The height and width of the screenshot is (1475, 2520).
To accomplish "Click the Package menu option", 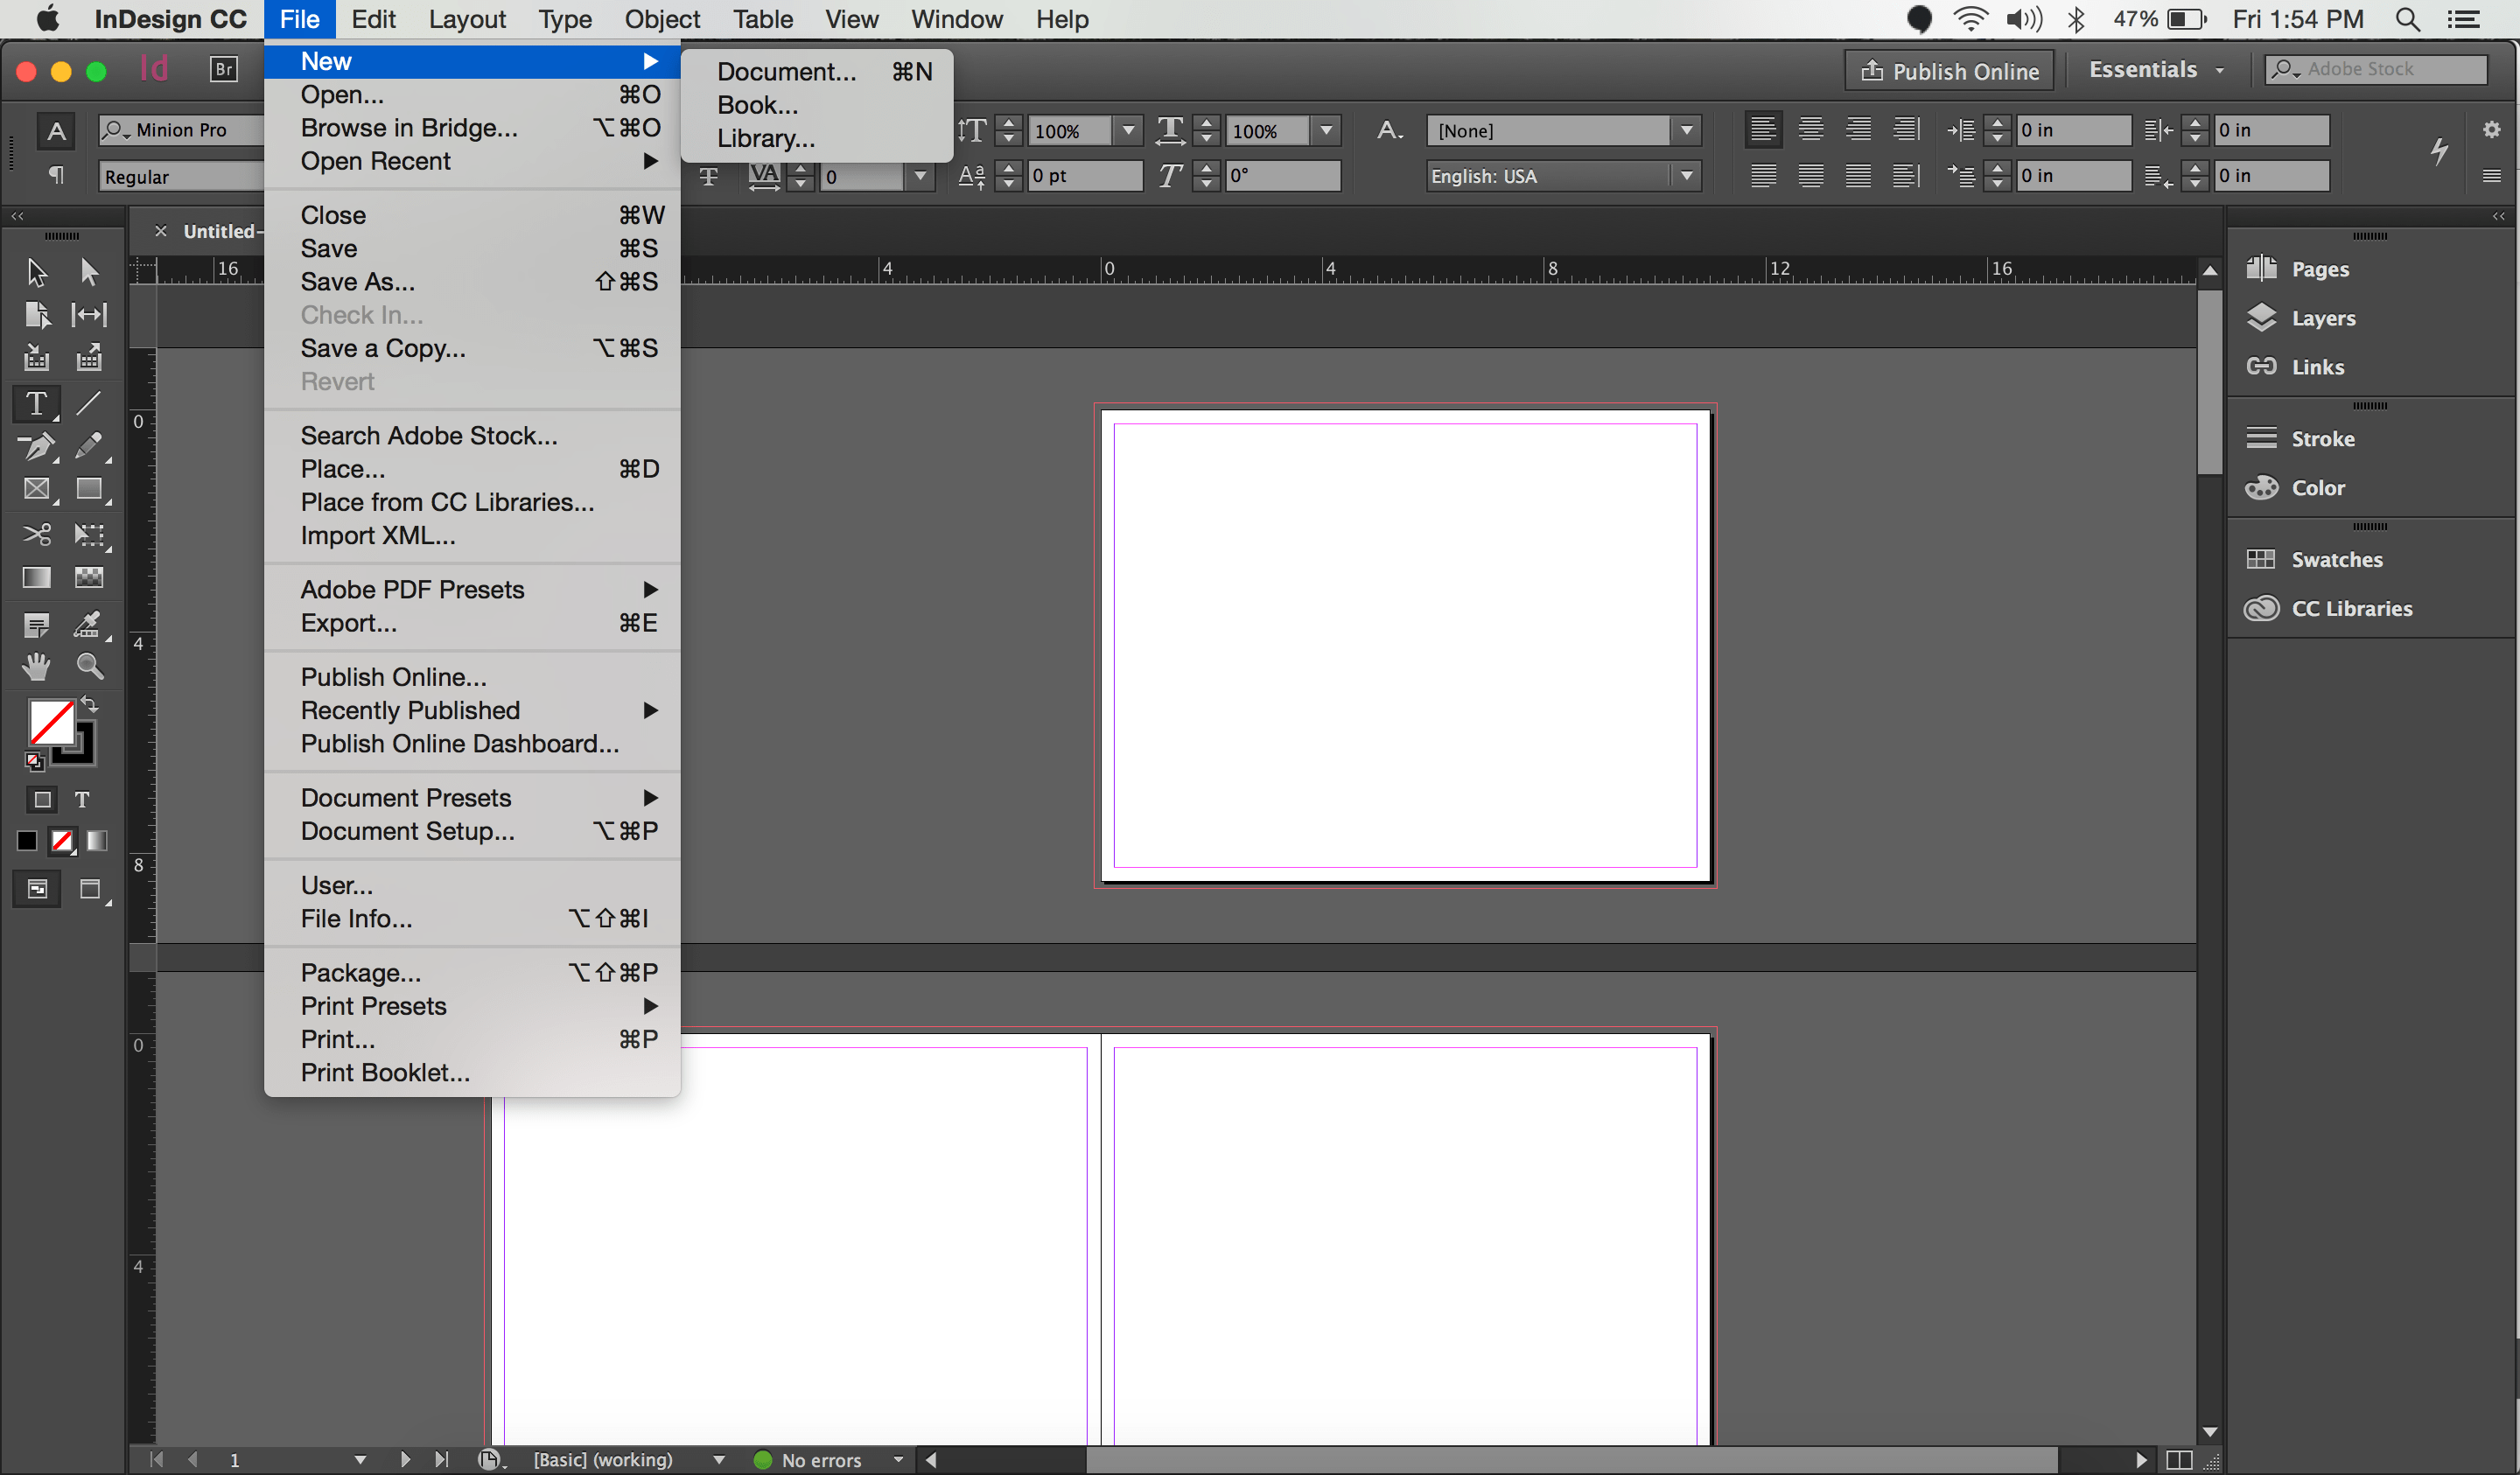I will click(x=358, y=971).
